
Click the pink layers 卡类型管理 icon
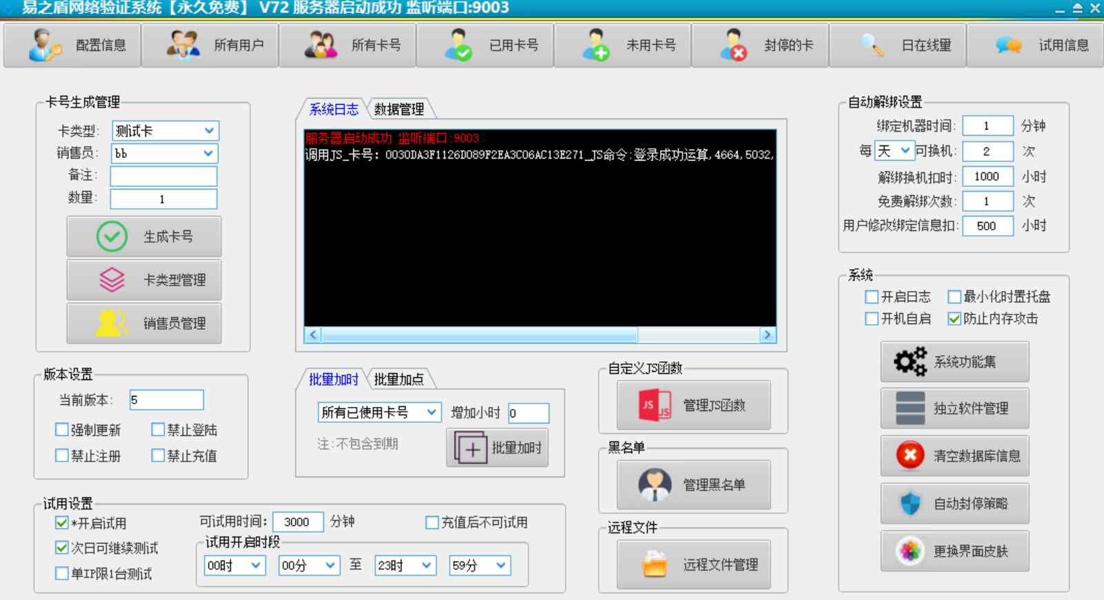112,280
